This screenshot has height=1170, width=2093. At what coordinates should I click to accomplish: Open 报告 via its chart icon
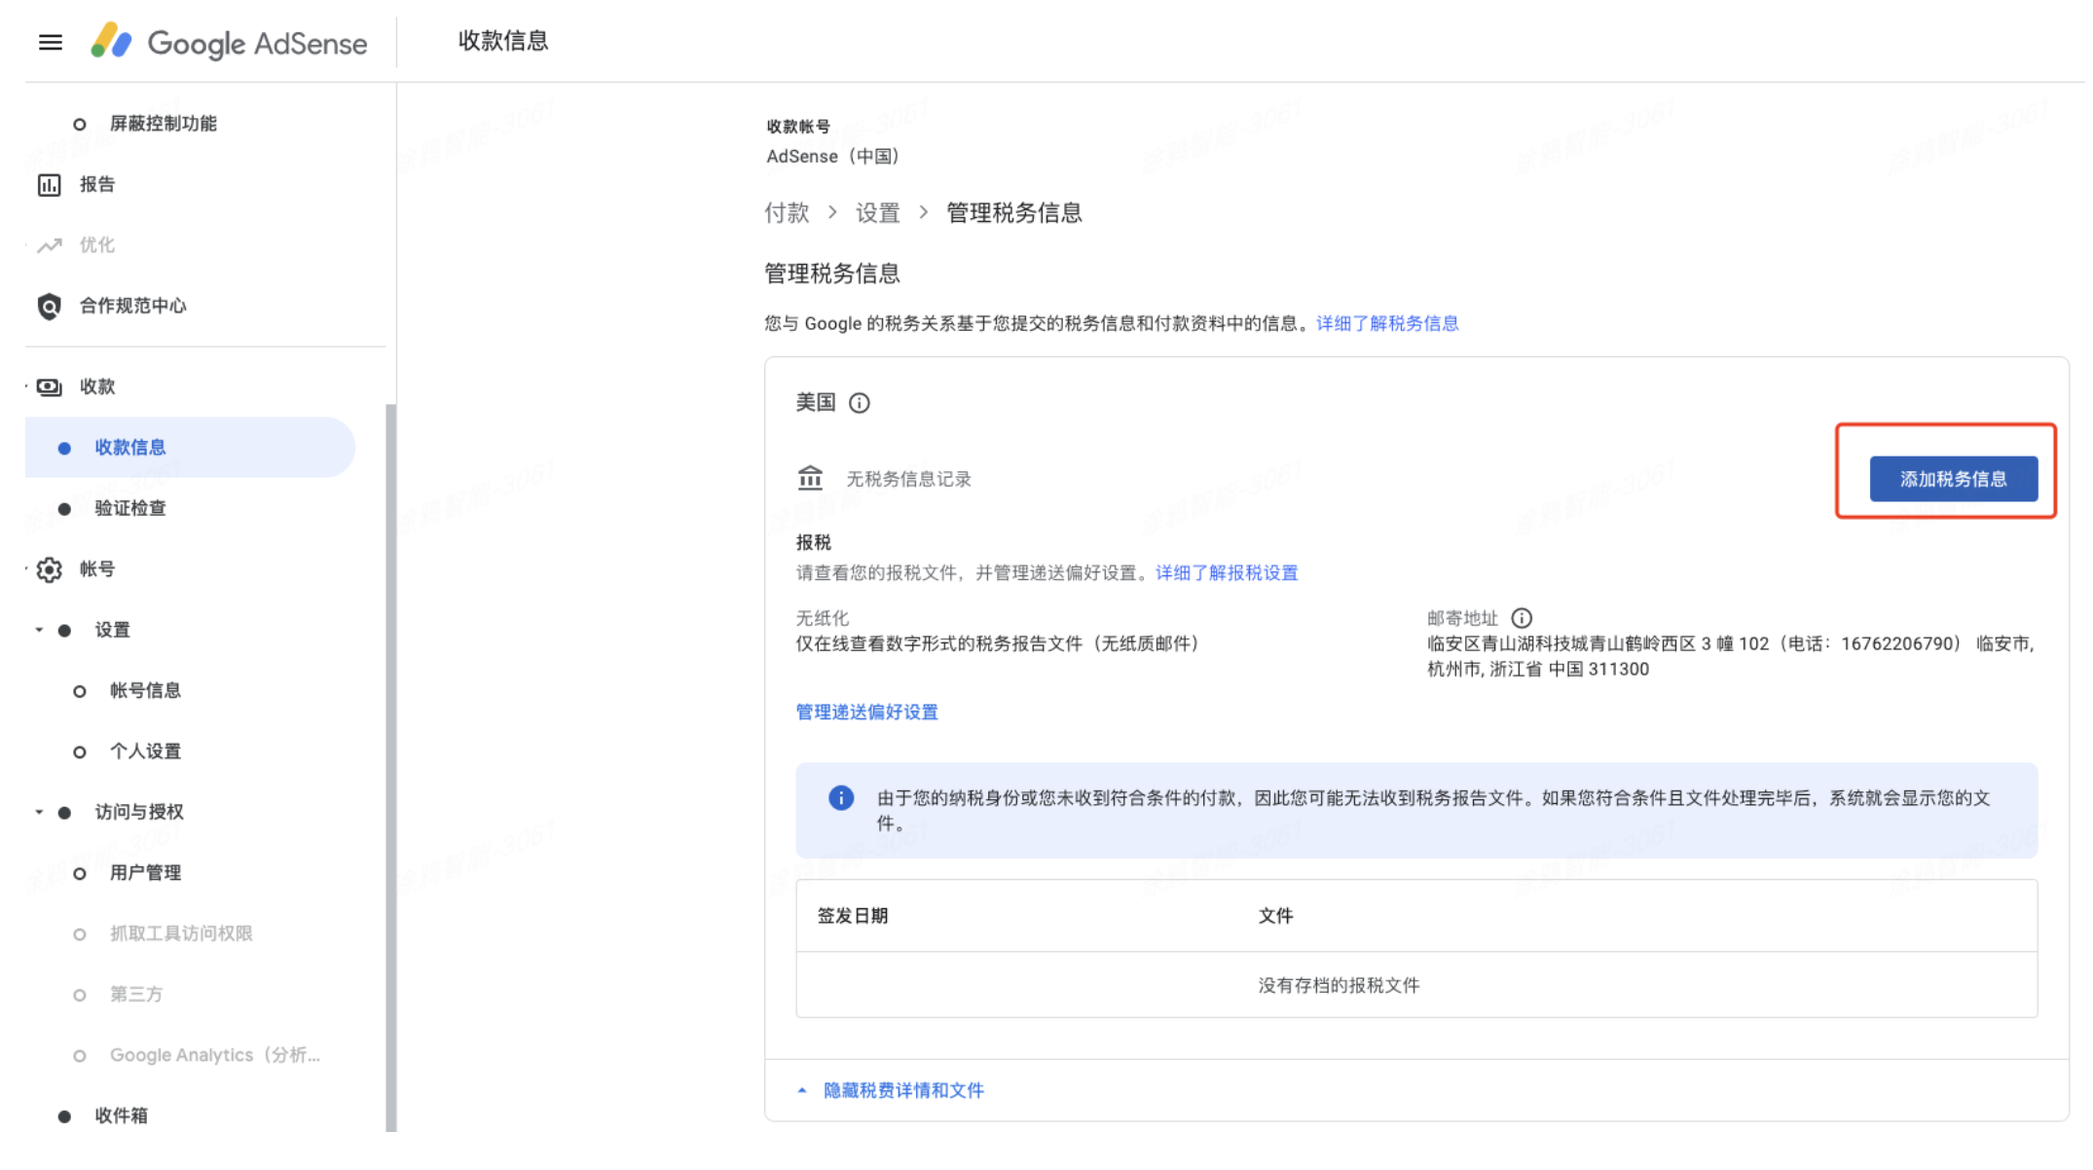click(x=50, y=185)
